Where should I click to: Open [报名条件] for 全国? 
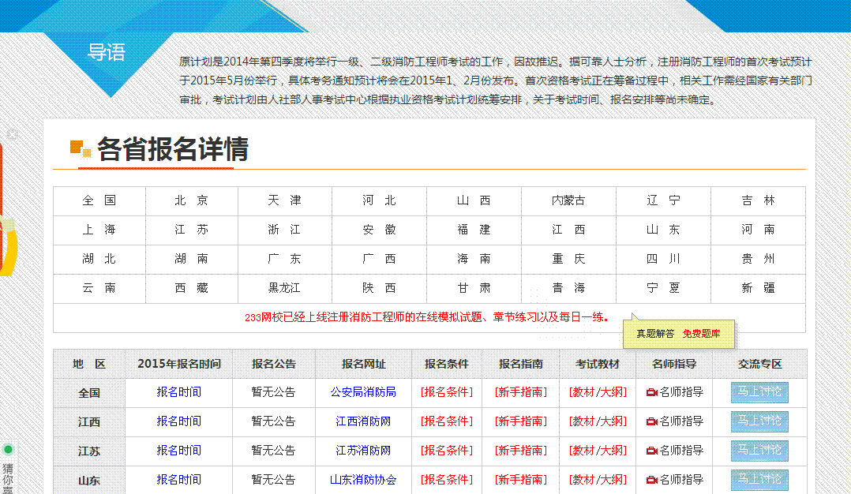tap(447, 393)
